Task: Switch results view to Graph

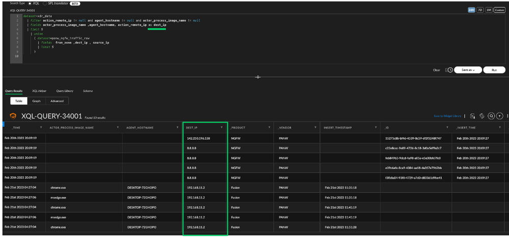Action: pyautogui.click(x=36, y=101)
